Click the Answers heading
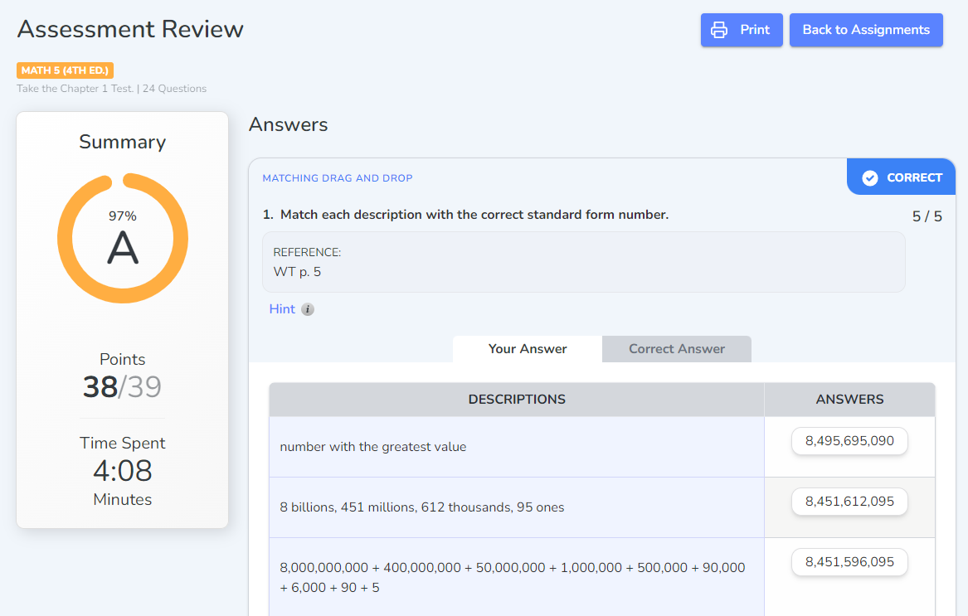The height and width of the screenshot is (616, 968). pos(289,124)
